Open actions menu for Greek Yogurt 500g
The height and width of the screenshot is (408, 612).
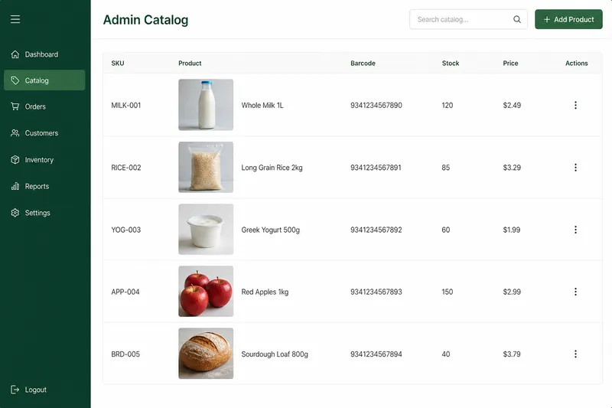pos(575,230)
